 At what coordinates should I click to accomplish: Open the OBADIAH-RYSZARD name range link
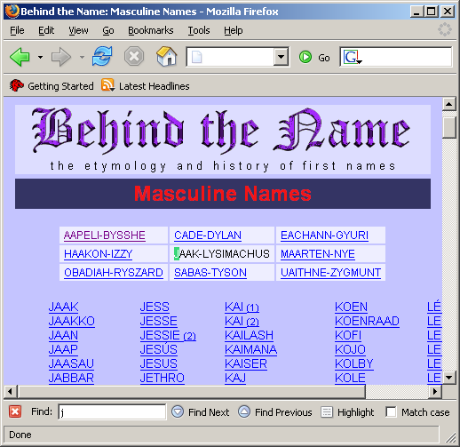click(114, 273)
